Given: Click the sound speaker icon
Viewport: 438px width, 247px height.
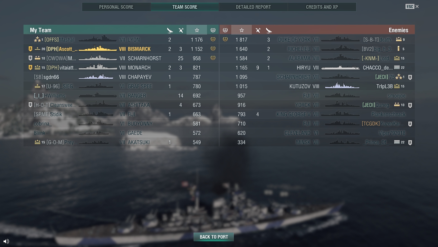Looking at the screenshot, I should [x=6, y=241].
